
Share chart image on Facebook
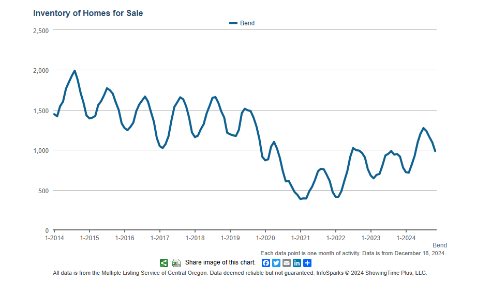point(266,263)
